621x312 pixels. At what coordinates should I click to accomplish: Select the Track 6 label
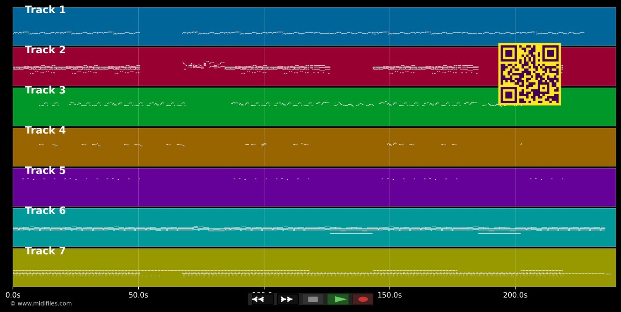click(x=45, y=211)
